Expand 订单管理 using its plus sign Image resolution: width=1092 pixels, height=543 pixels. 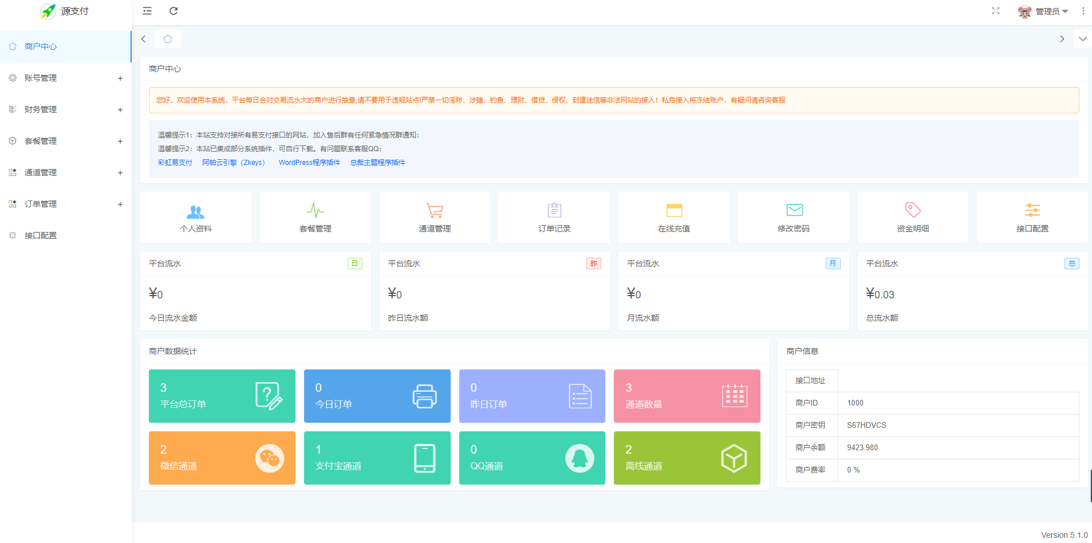(120, 204)
